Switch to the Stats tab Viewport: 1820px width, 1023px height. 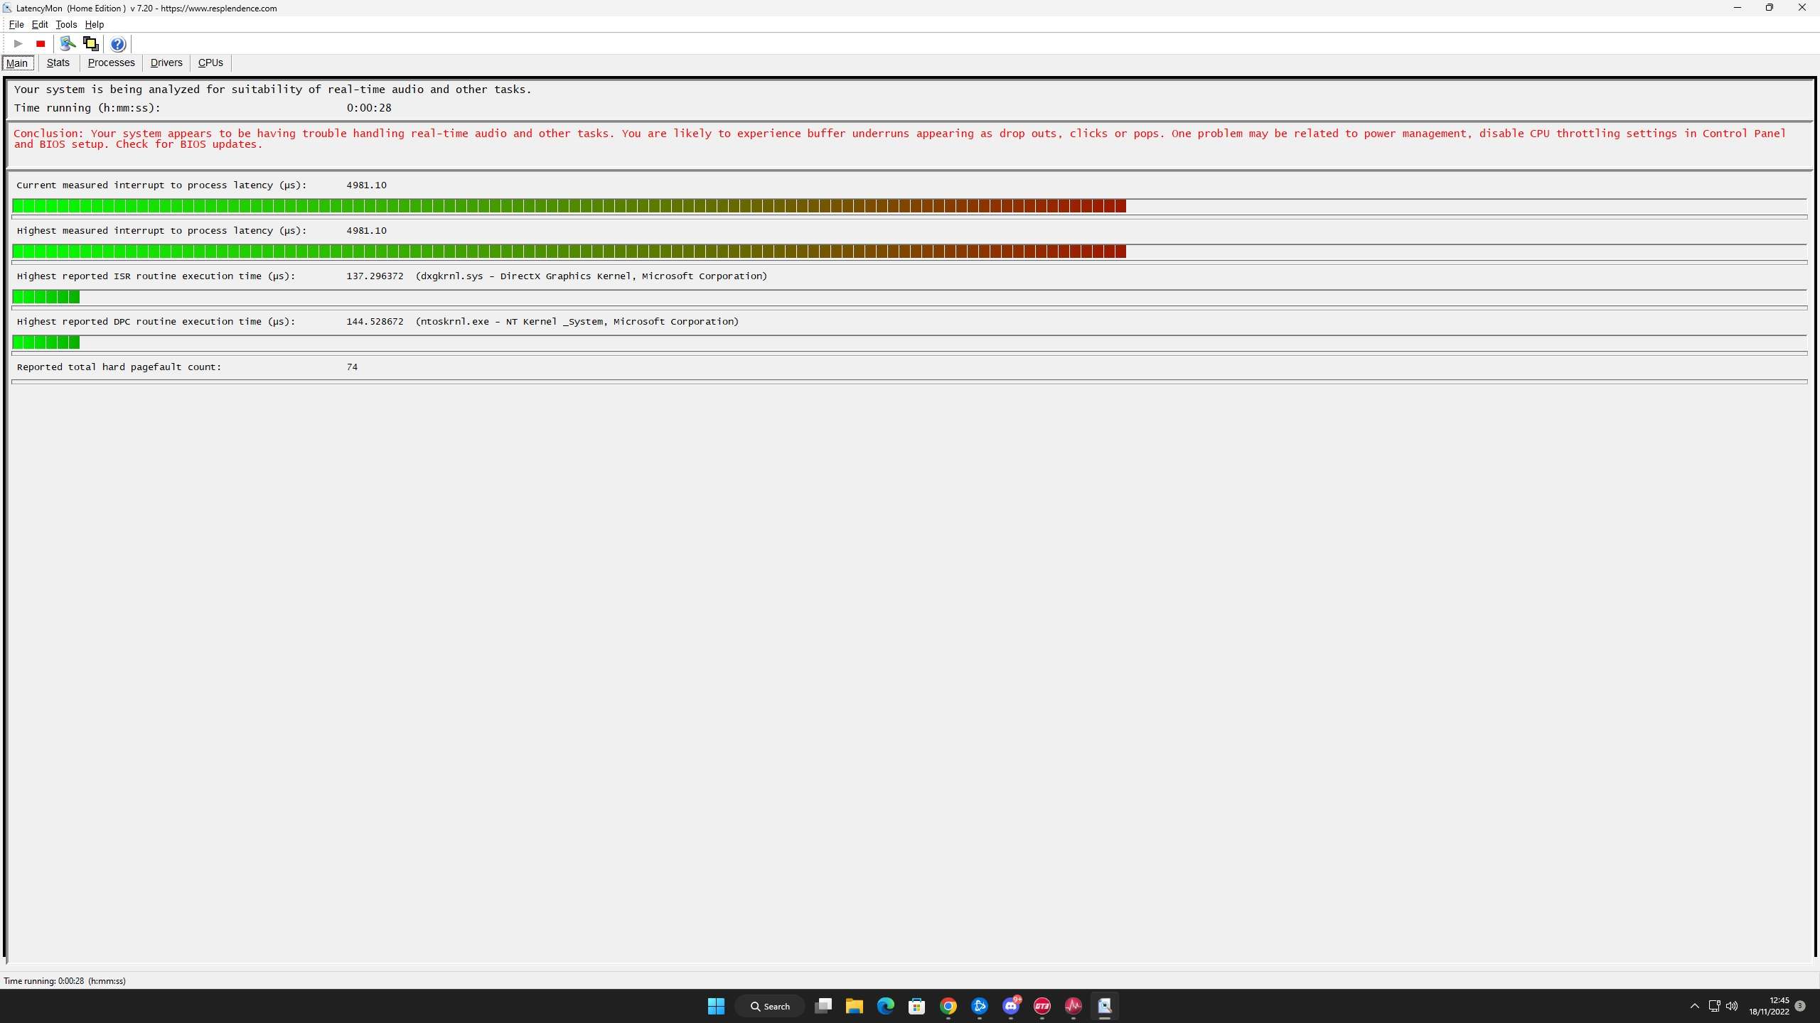pyautogui.click(x=58, y=63)
